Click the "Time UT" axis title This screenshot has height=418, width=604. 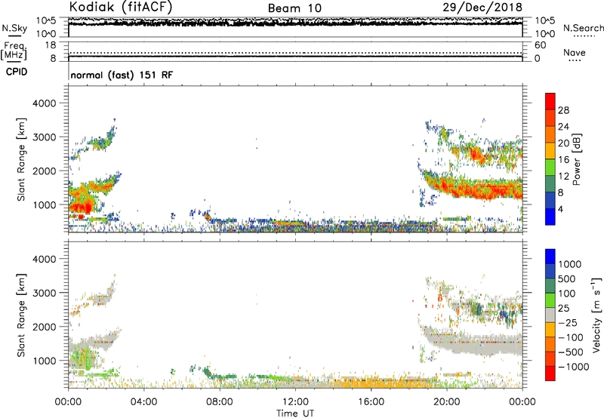pyautogui.click(x=295, y=413)
